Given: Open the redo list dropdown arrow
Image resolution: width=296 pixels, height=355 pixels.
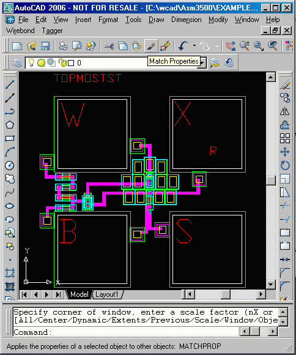Looking at the screenshot, I should (216, 46).
